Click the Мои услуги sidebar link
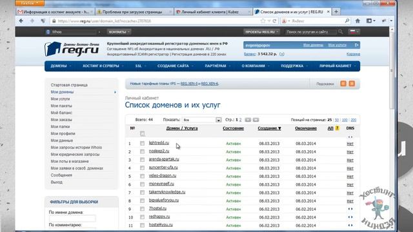 pos(60,99)
